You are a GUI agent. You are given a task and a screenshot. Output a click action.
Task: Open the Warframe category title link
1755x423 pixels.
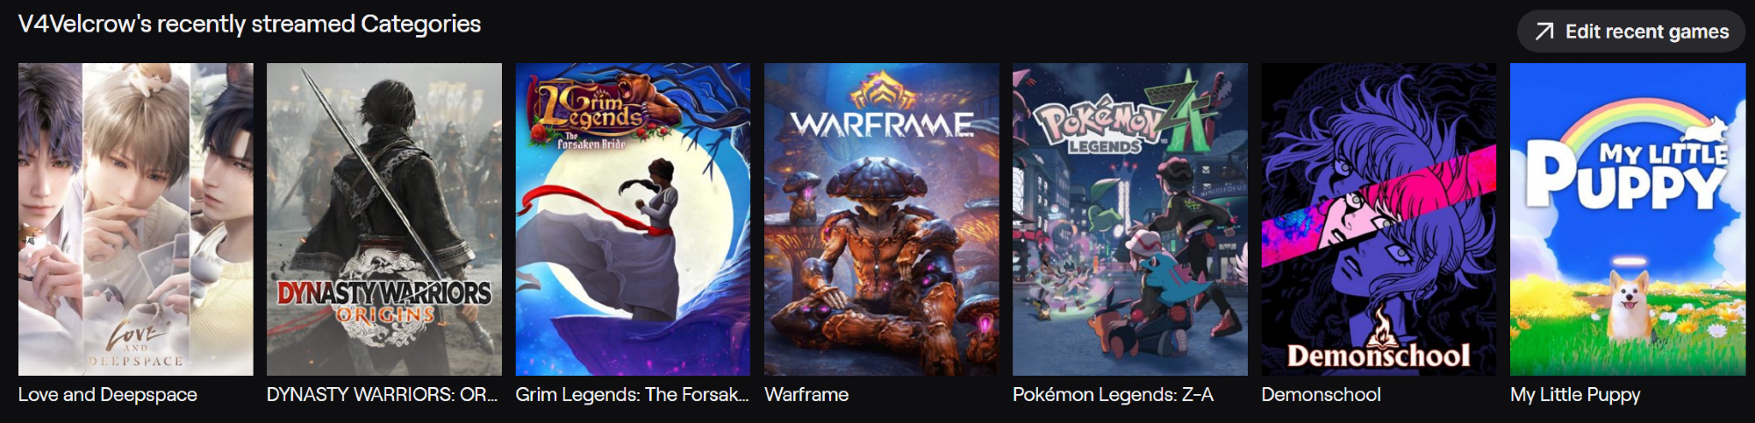coord(806,395)
